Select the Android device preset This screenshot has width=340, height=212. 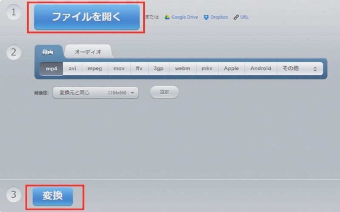(x=261, y=69)
